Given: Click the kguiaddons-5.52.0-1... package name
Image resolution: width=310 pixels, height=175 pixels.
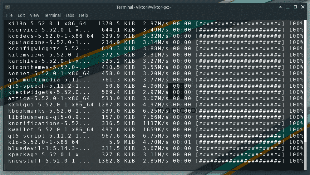Looking at the screenshot, I should (49, 42).
